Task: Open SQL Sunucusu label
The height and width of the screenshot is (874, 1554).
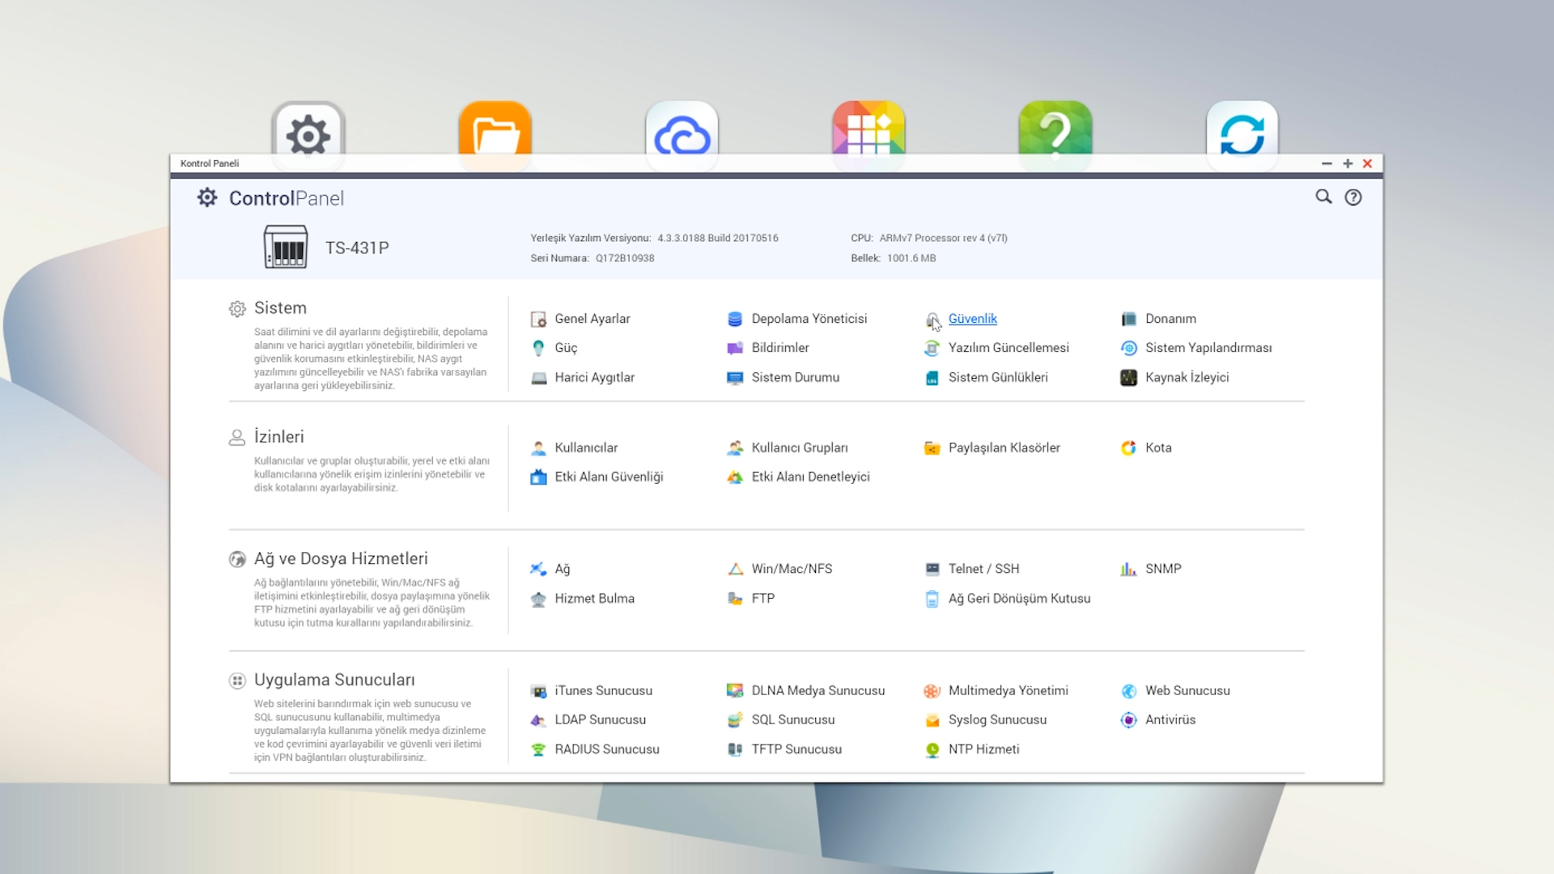Action: coord(792,719)
